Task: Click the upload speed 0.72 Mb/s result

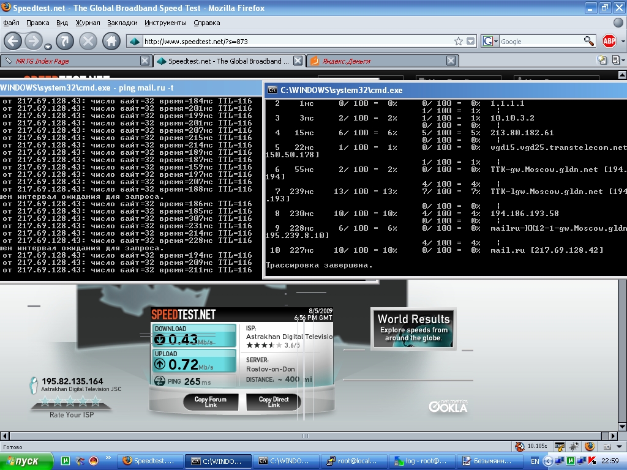Action: coord(195,360)
